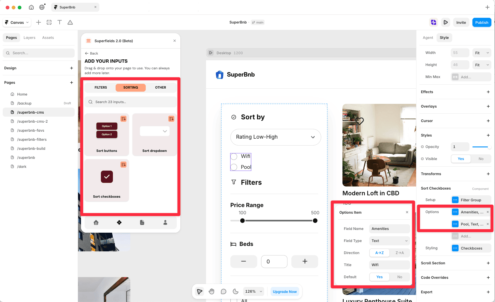The image size is (495, 302).
Task: Add an Effects property
Action: (x=488, y=92)
